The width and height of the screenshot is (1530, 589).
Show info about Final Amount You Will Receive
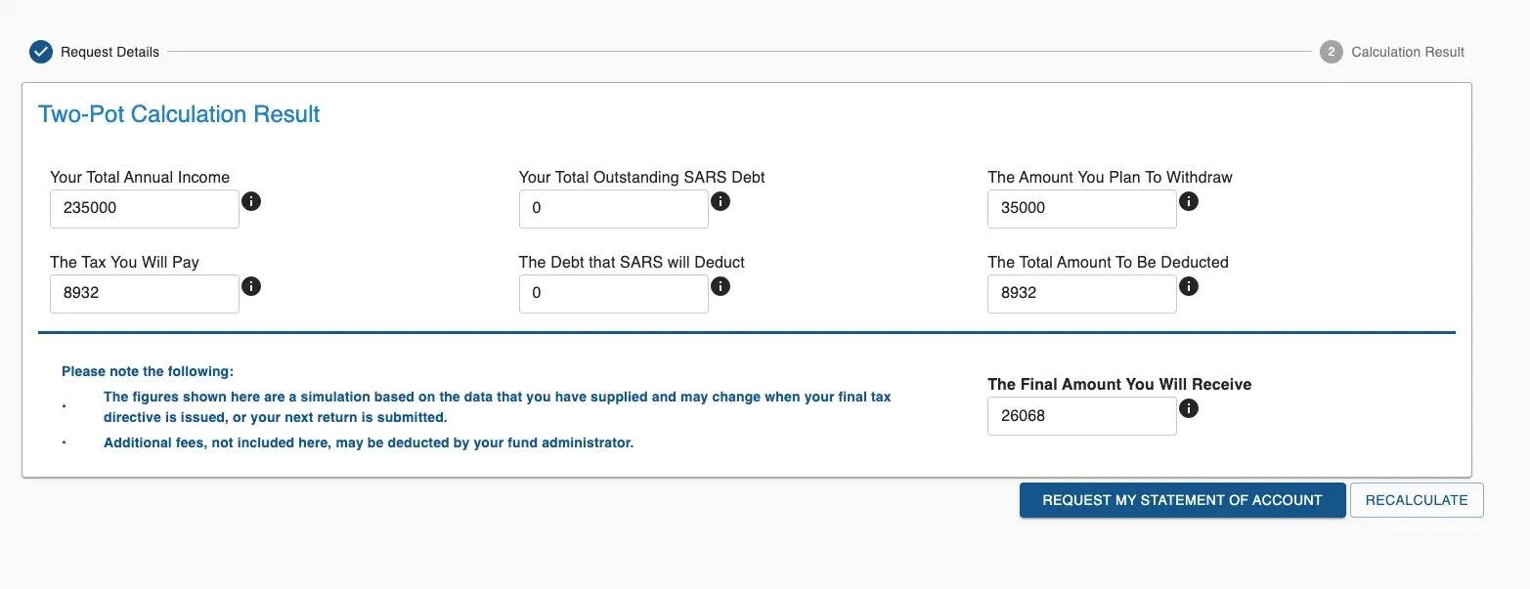(x=1189, y=409)
